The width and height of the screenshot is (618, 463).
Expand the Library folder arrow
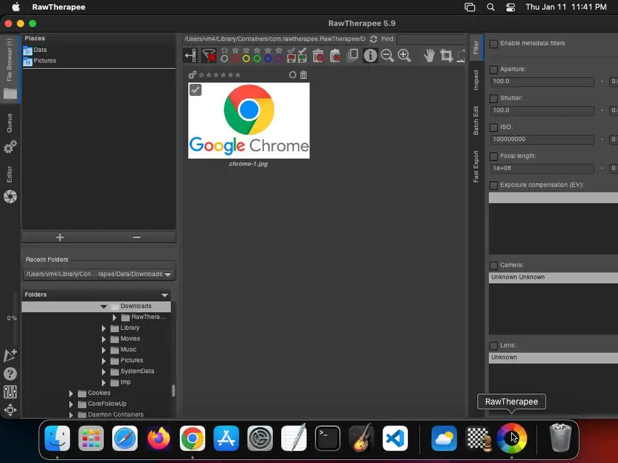(x=104, y=328)
